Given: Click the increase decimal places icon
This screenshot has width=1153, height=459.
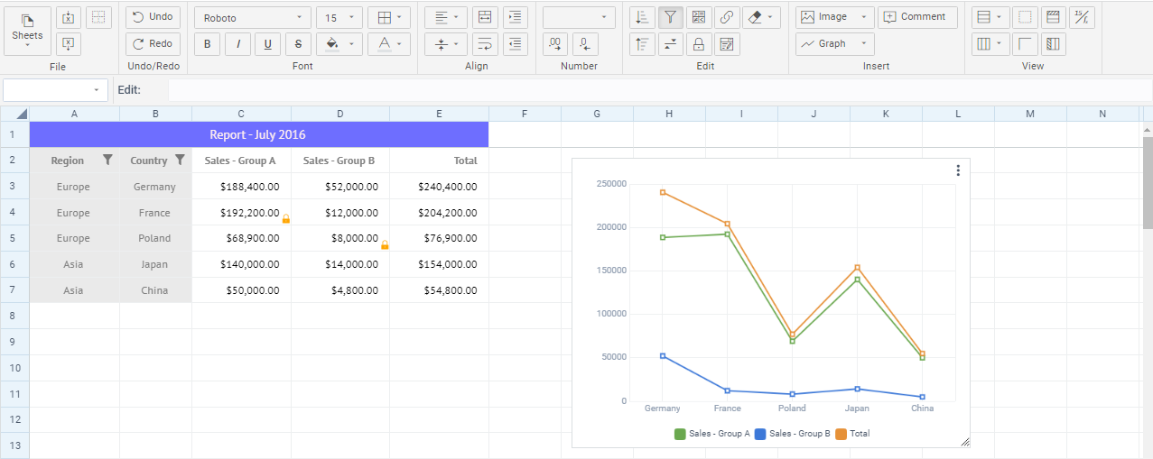Looking at the screenshot, I should (x=555, y=44).
